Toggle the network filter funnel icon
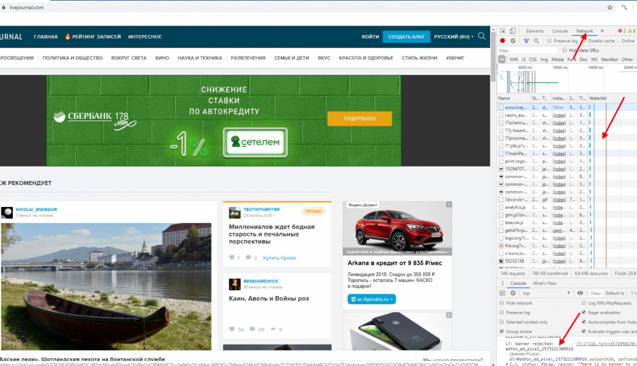The image size is (637, 366). click(526, 41)
